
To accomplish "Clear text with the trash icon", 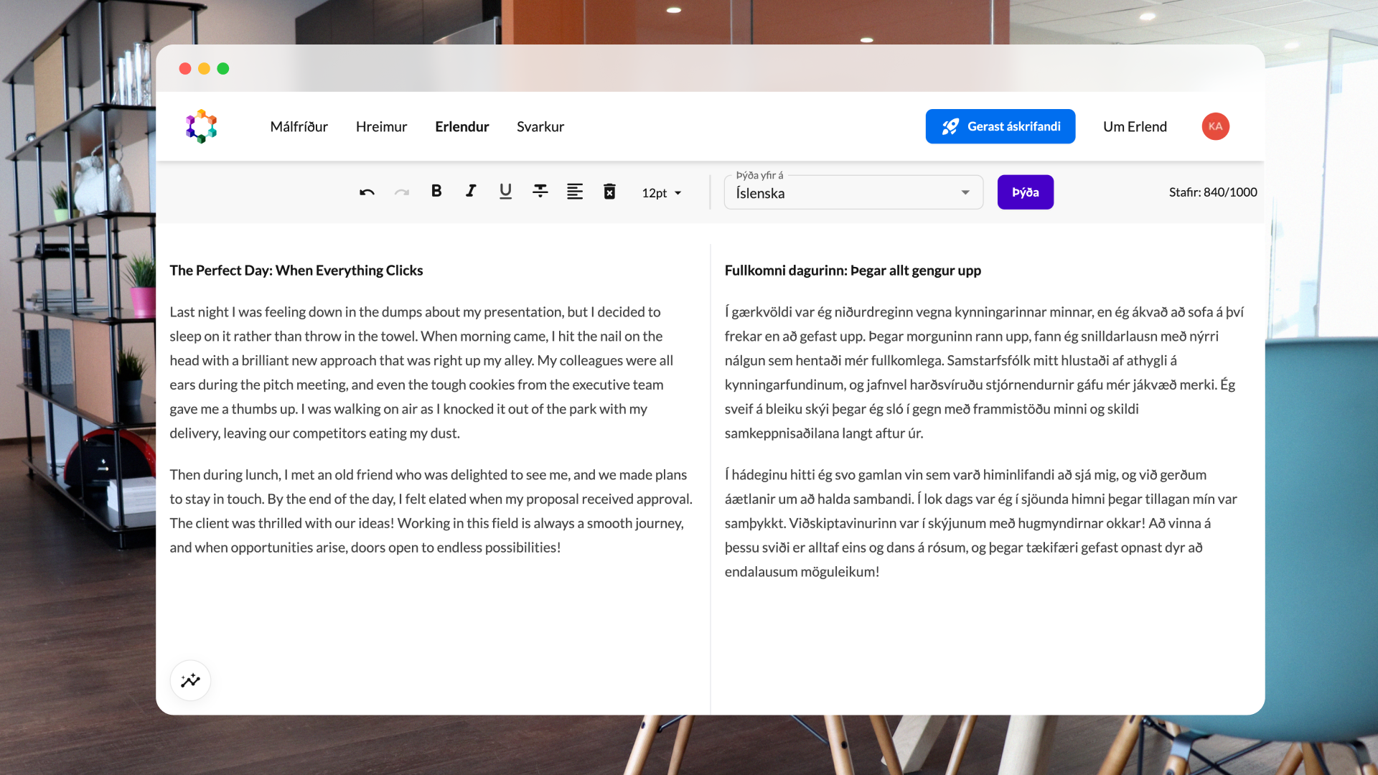I will (609, 191).
